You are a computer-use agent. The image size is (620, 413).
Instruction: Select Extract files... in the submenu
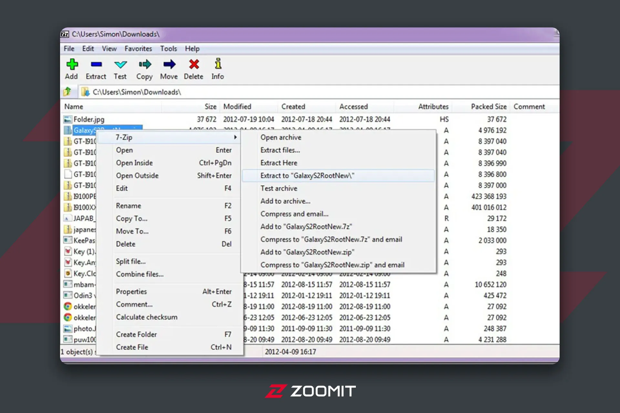[x=338, y=150]
